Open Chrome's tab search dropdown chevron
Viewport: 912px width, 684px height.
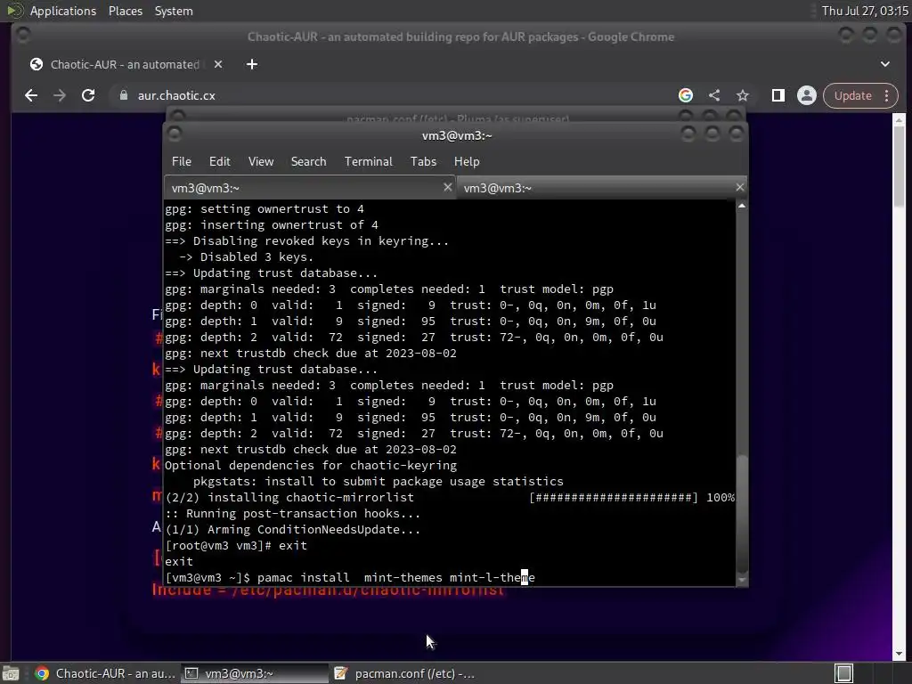[884, 64]
